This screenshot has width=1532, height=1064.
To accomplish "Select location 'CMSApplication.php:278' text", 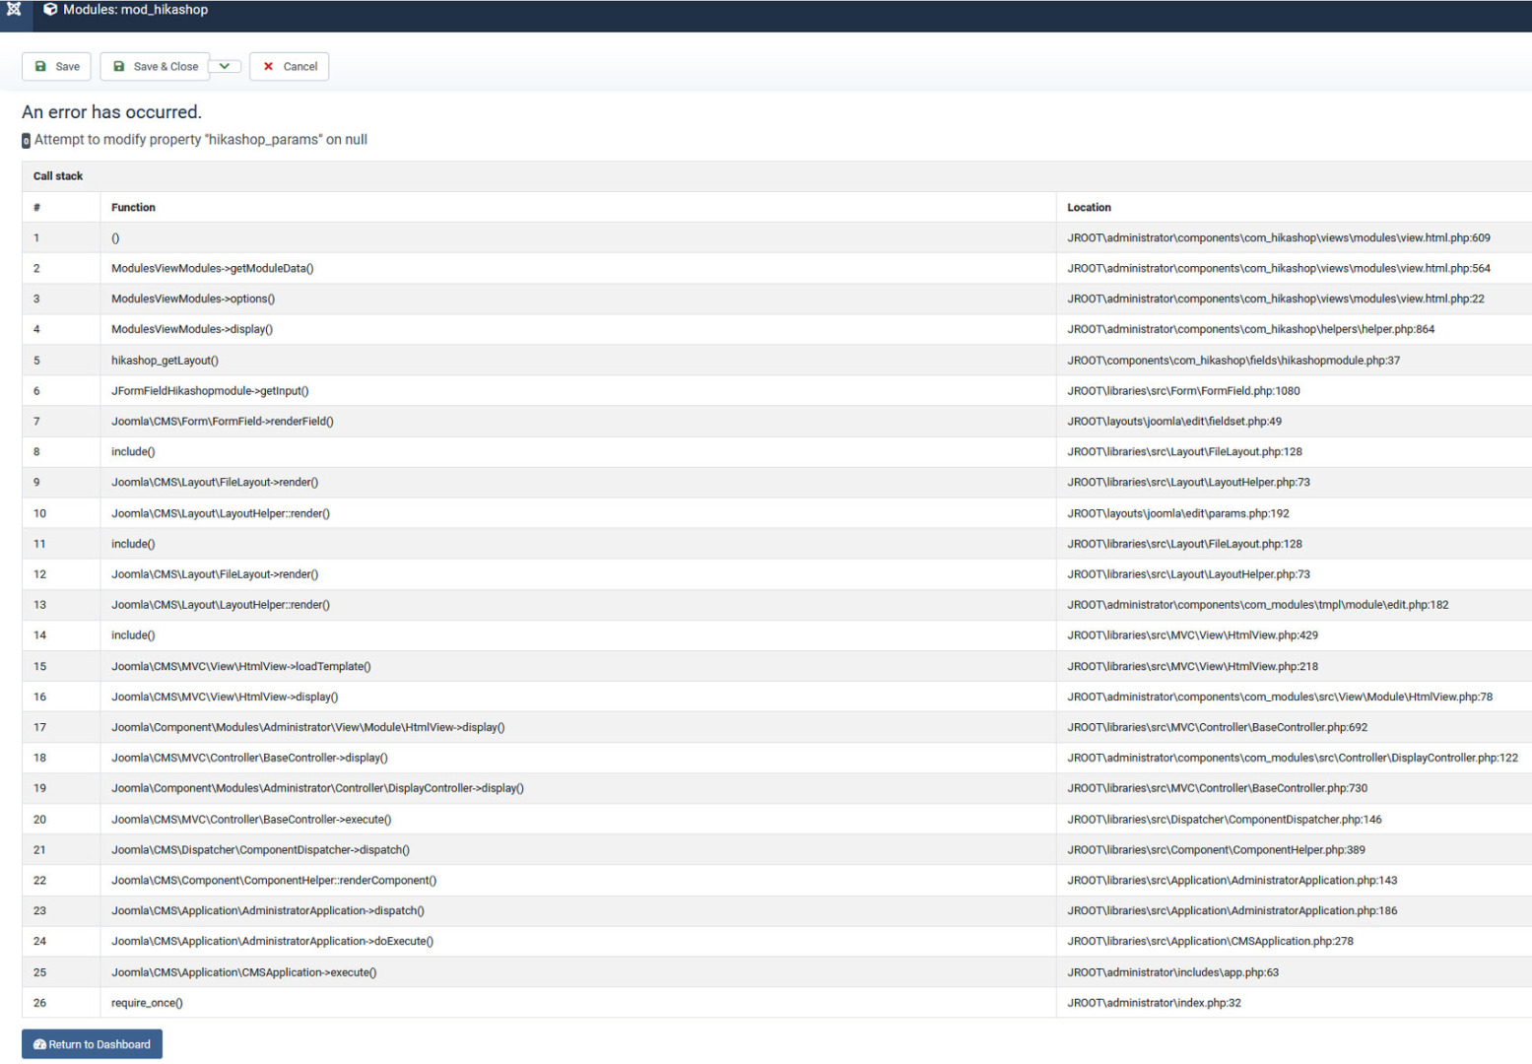I will pos(1292,942).
